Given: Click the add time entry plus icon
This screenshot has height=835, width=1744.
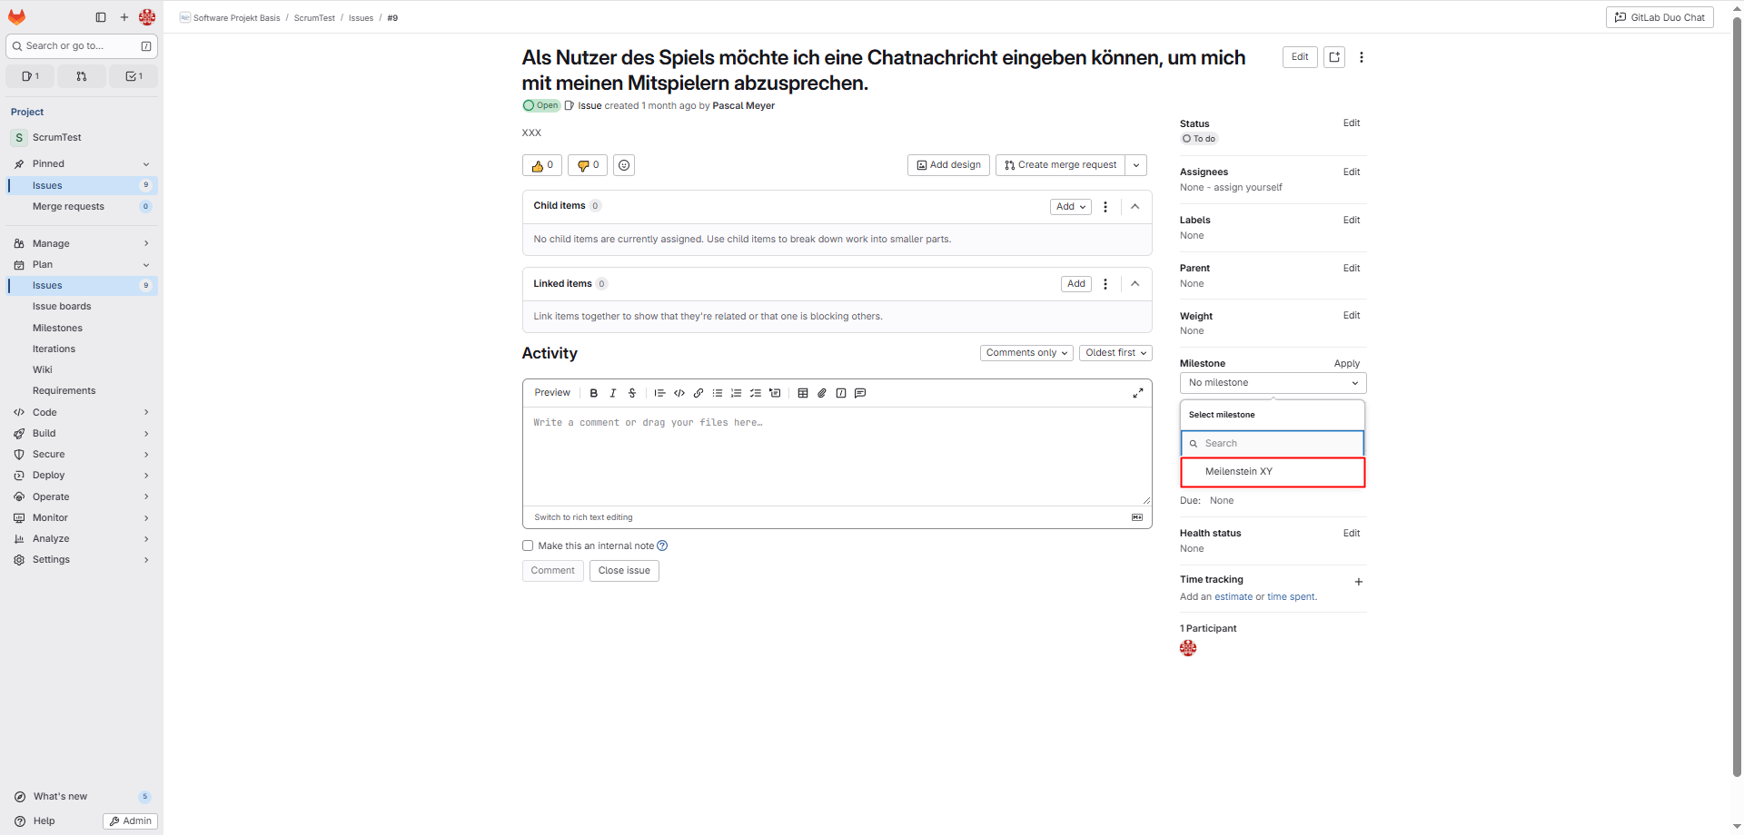Looking at the screenshot, I should click(x=1359, y=582).
